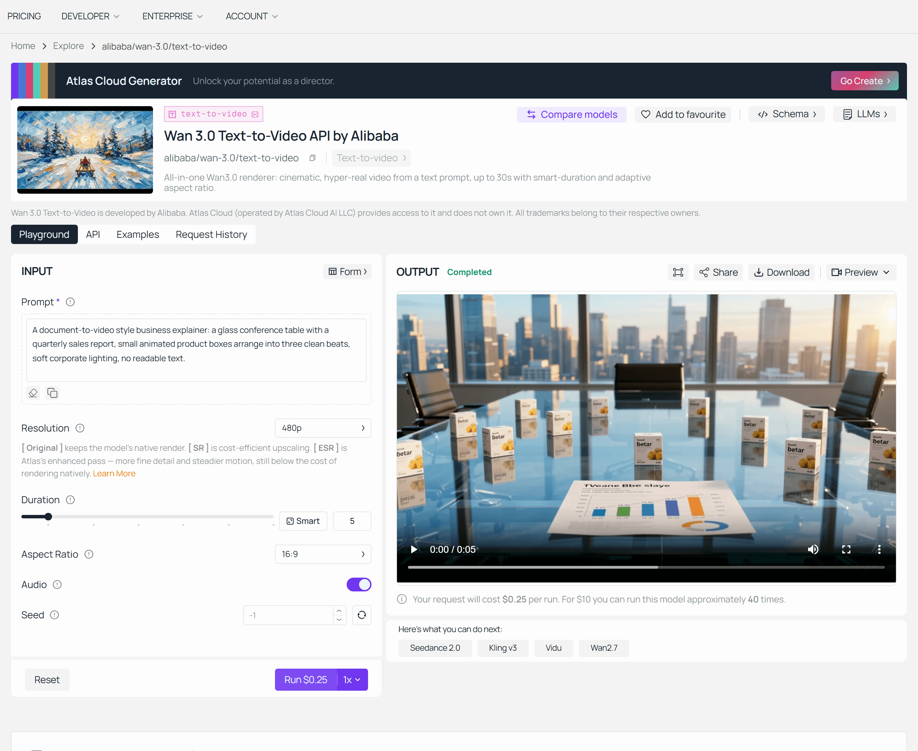Open the 1x run count dropdown

[352, 680]
